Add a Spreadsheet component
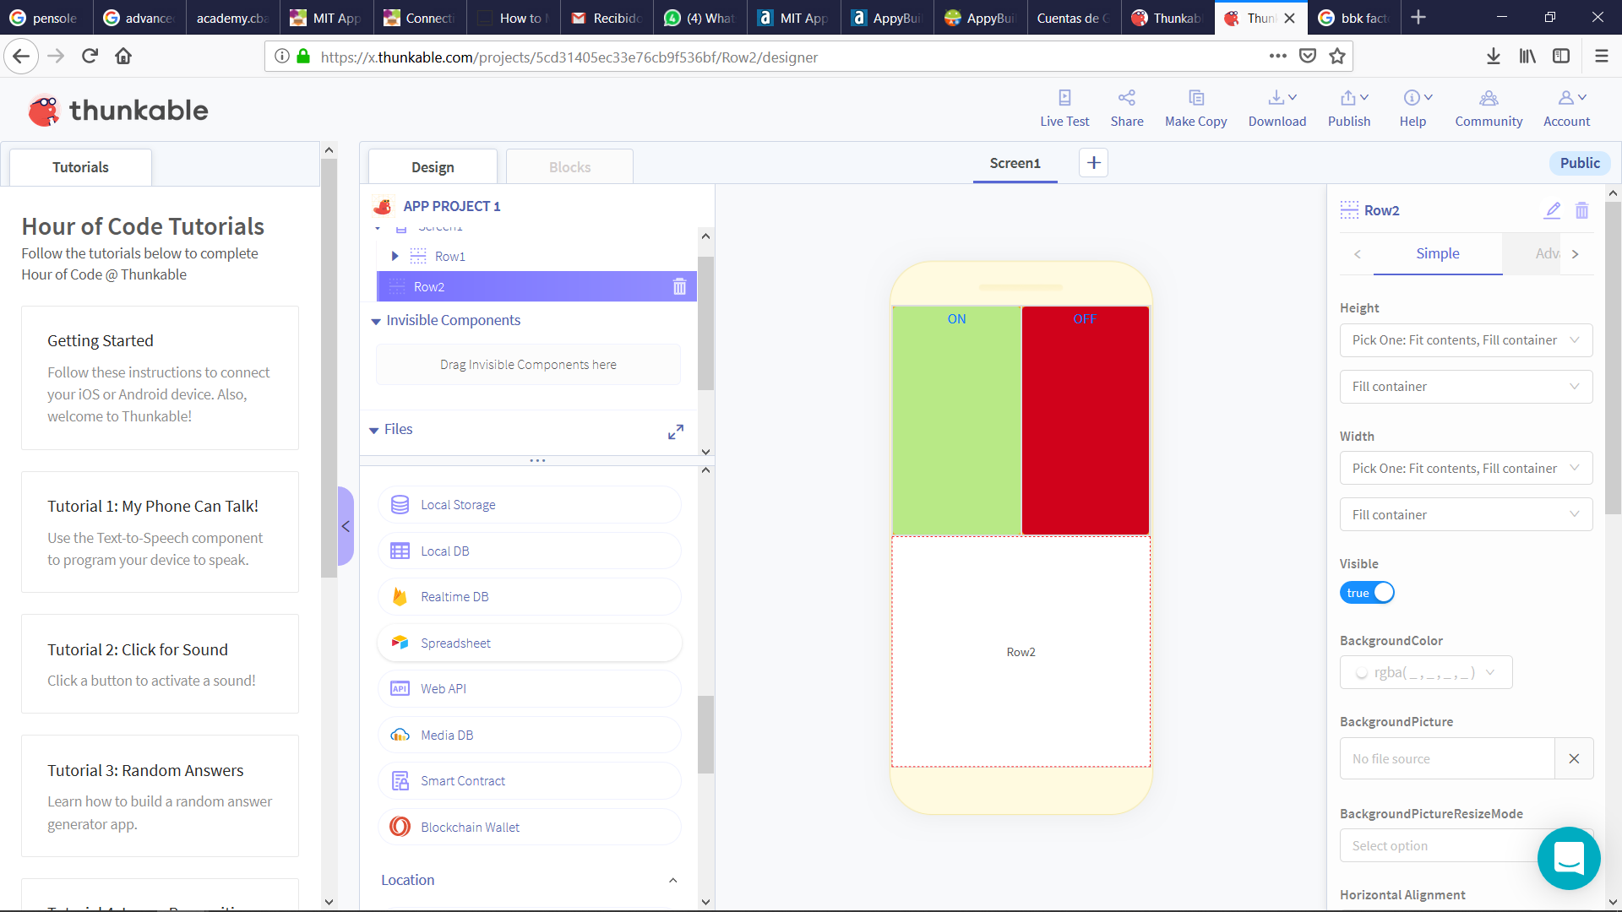Screen dimensions: 1622x912 [x=528, y=643]
